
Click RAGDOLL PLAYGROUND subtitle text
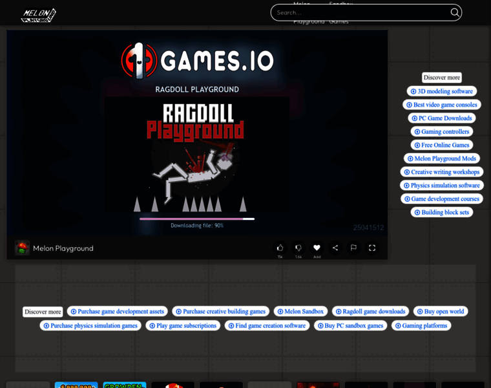(197, 89)
